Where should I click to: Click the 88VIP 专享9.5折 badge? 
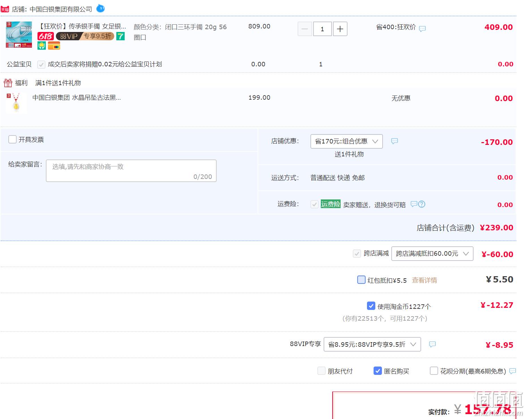85,36
